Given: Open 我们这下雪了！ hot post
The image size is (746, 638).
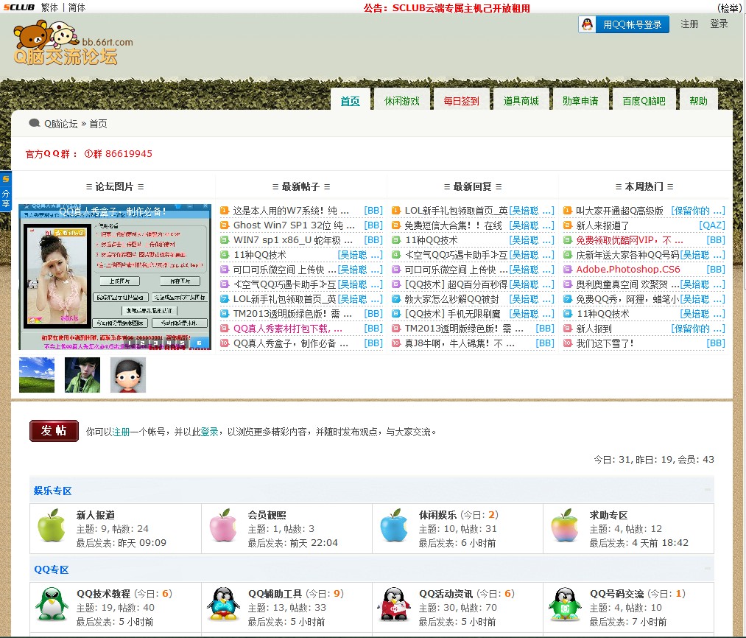Looking at the screenshot, I should pyautogui.click(x=605, y=343).
